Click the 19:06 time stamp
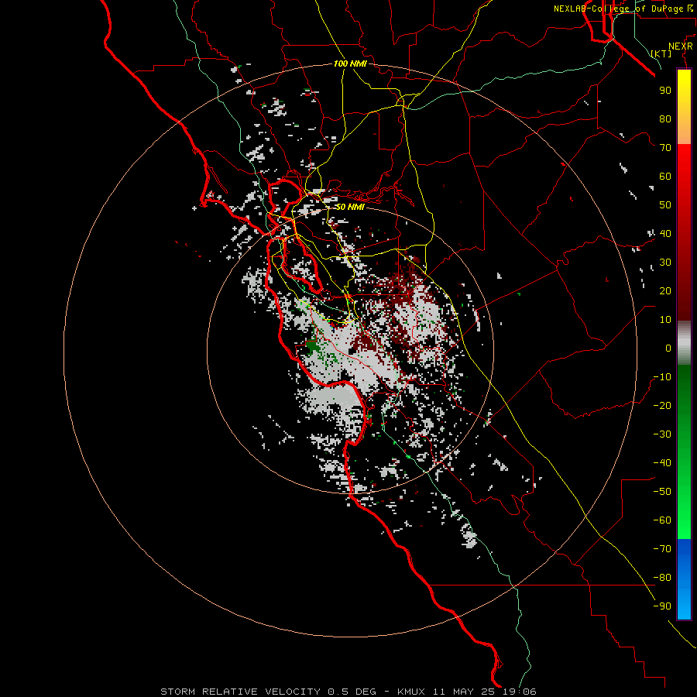 click(x=520, y=692)
